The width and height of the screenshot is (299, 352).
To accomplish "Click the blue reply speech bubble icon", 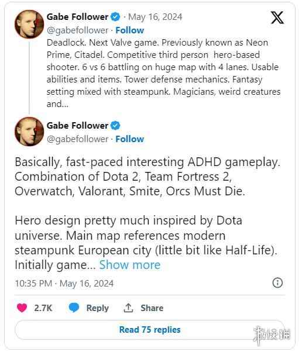I will coord(74,308).
